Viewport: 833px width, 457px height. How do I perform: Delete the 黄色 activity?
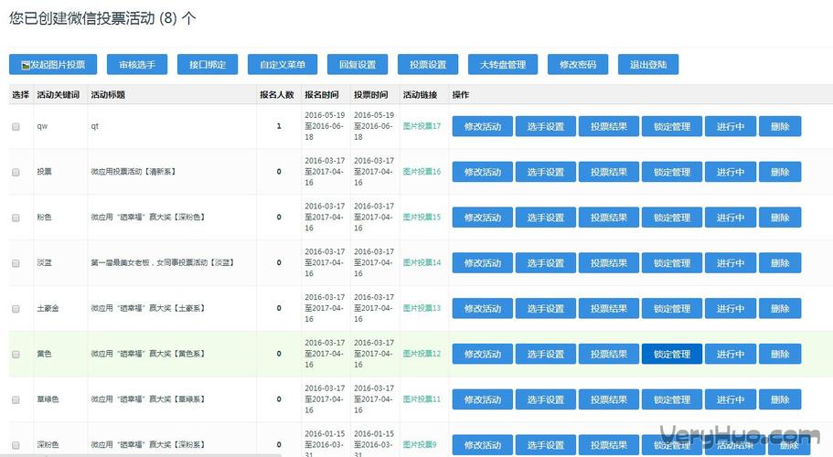[x=780, y=354]
